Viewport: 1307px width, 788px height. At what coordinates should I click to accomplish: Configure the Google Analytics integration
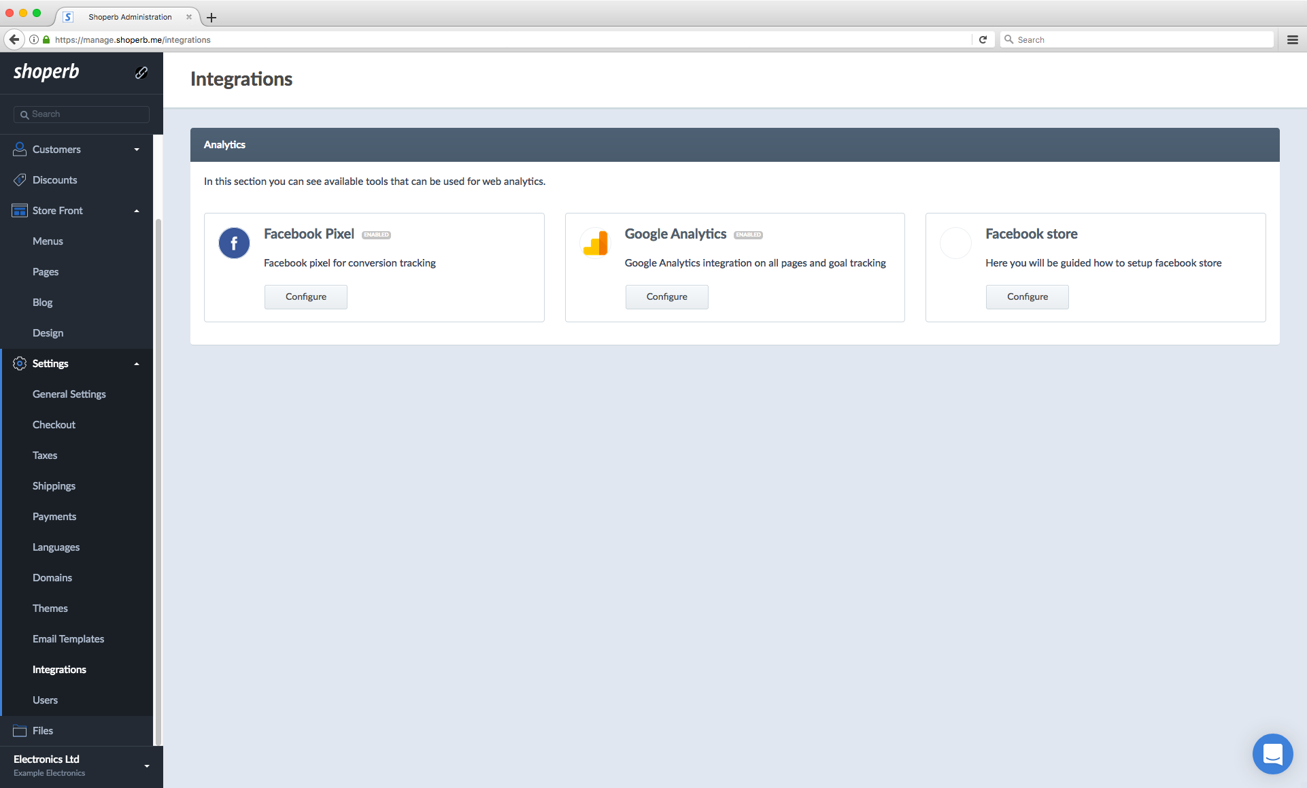click(x=666, y=296)
